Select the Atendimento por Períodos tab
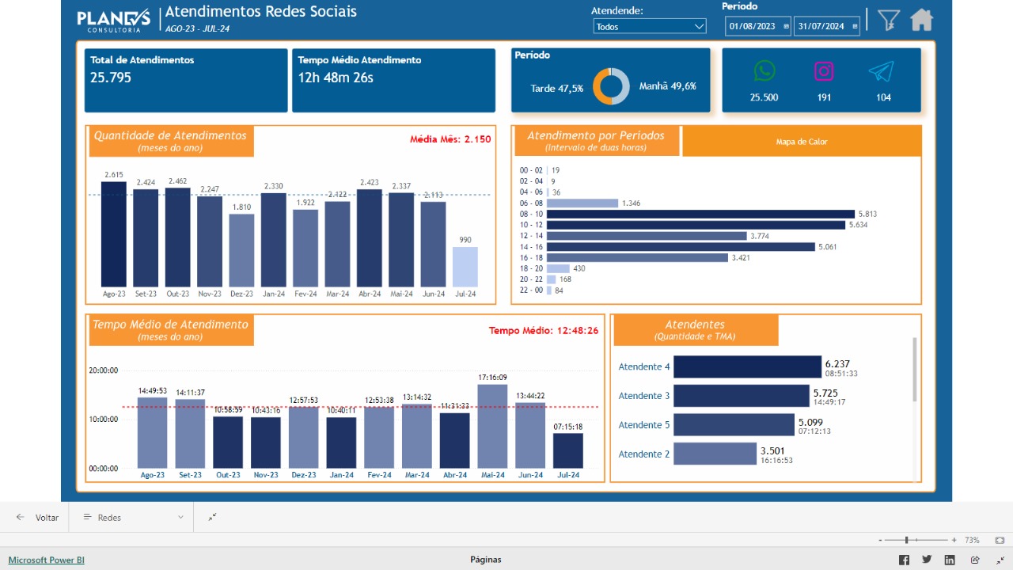1013x570 pixels. tap(596, 141)
